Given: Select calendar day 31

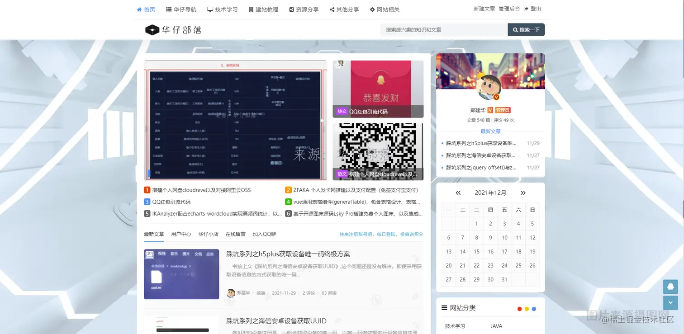Looking at the screenshot, I should 504,280.
